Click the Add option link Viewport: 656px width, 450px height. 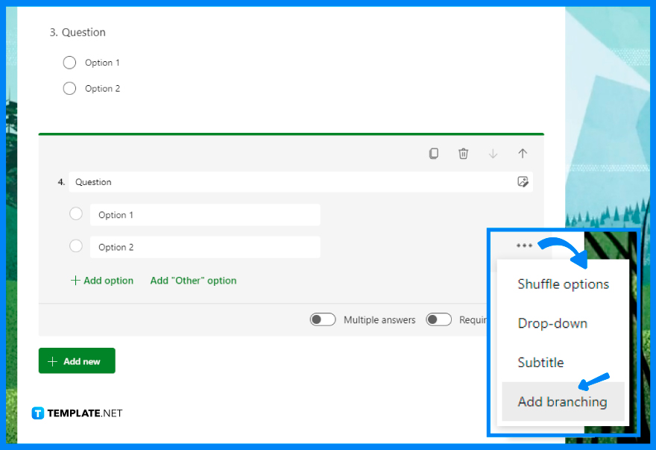108,280
